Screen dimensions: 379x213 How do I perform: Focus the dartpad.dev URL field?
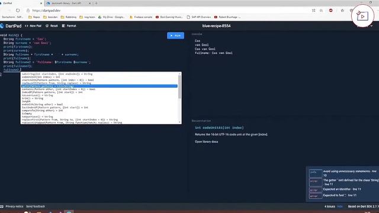click(x=46, y=11)
